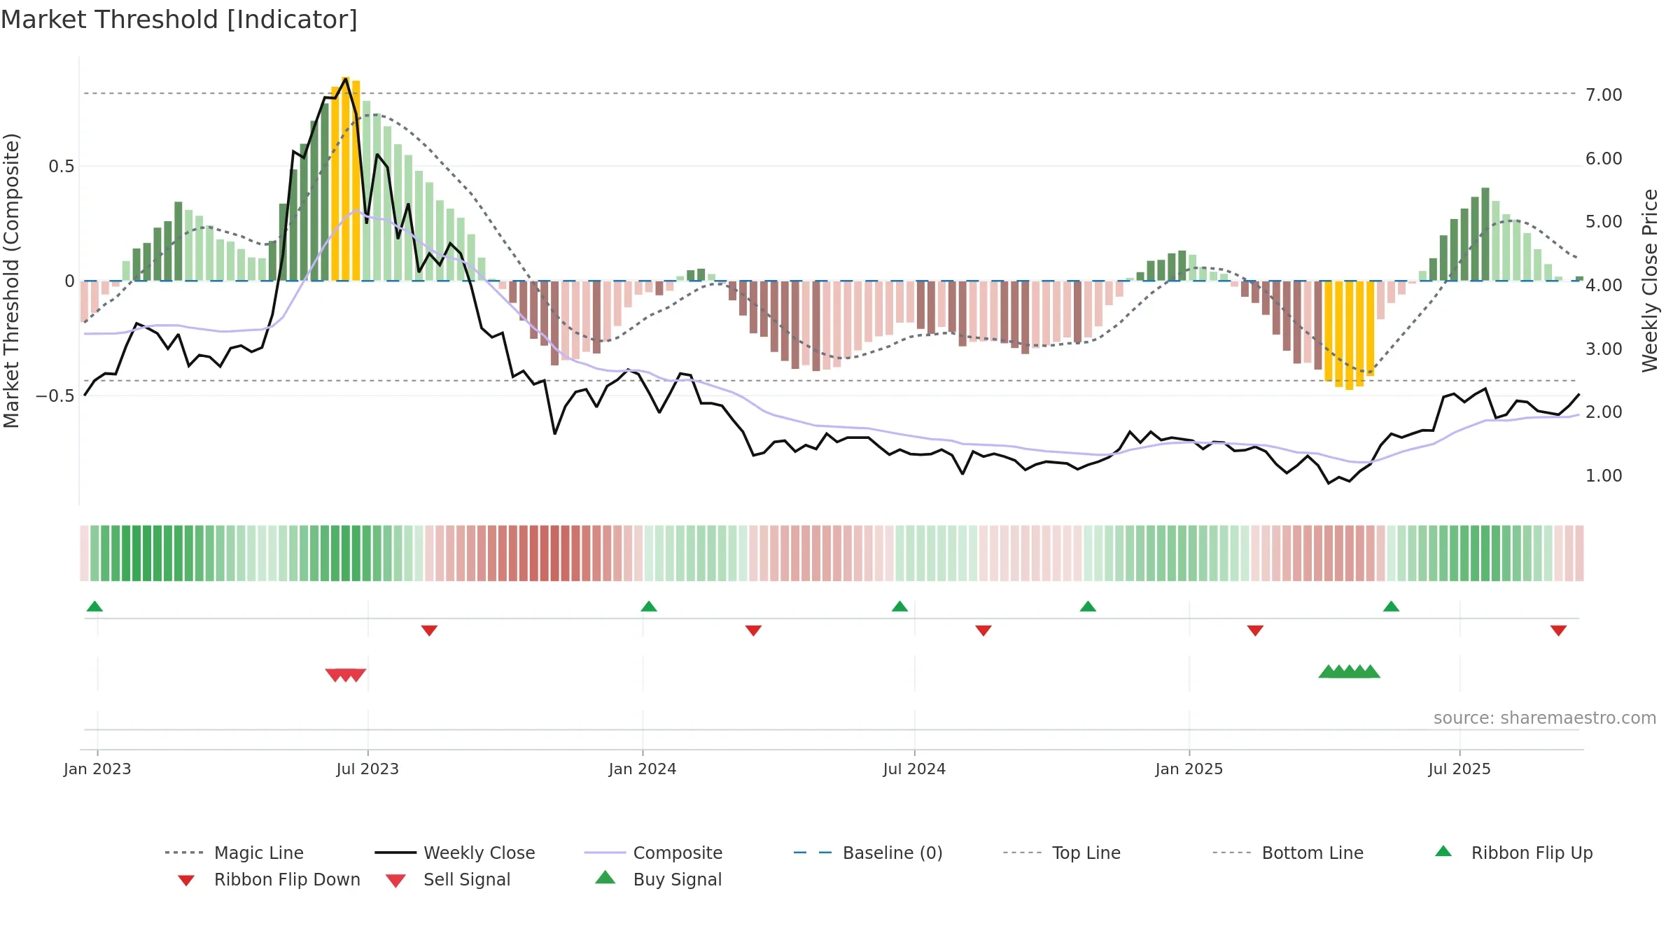Toggle the Baseline (0) legend entry
The height and width of the screenshot is (945, 1680).
(x=868, y=853)
